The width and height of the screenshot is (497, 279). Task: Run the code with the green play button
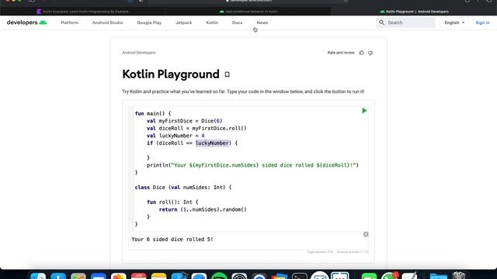point(364,110)
